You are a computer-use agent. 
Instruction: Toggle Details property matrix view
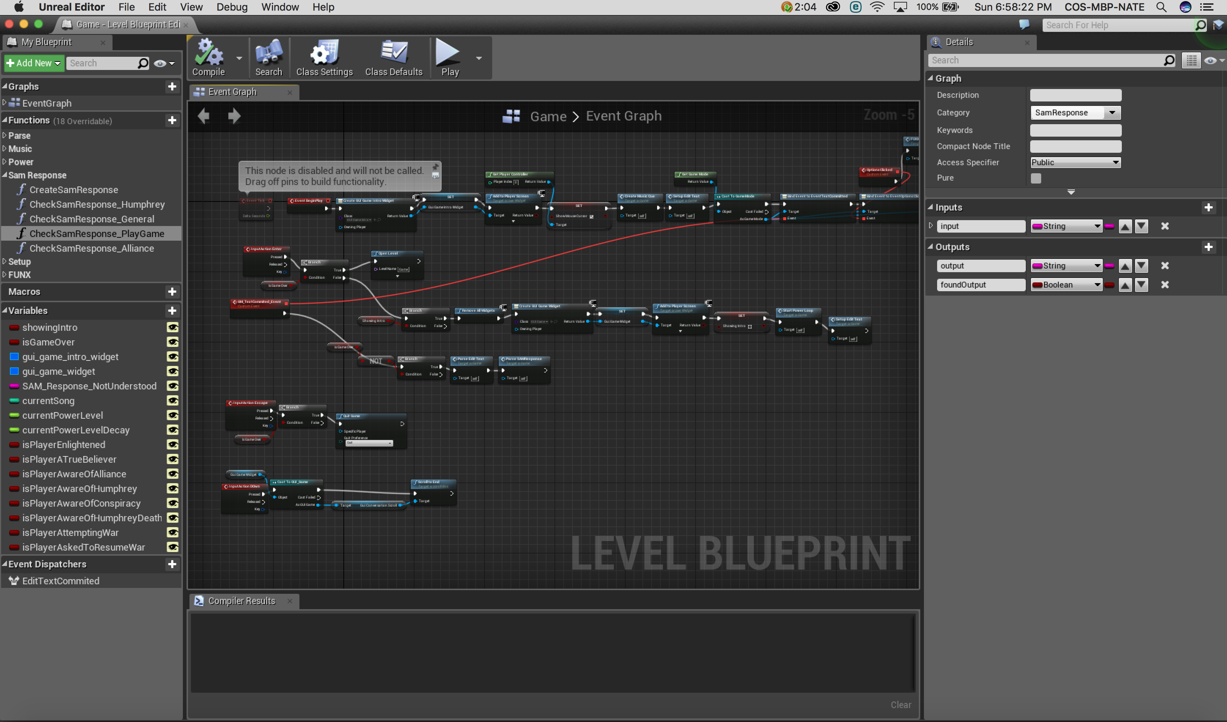pos(1191,60)
